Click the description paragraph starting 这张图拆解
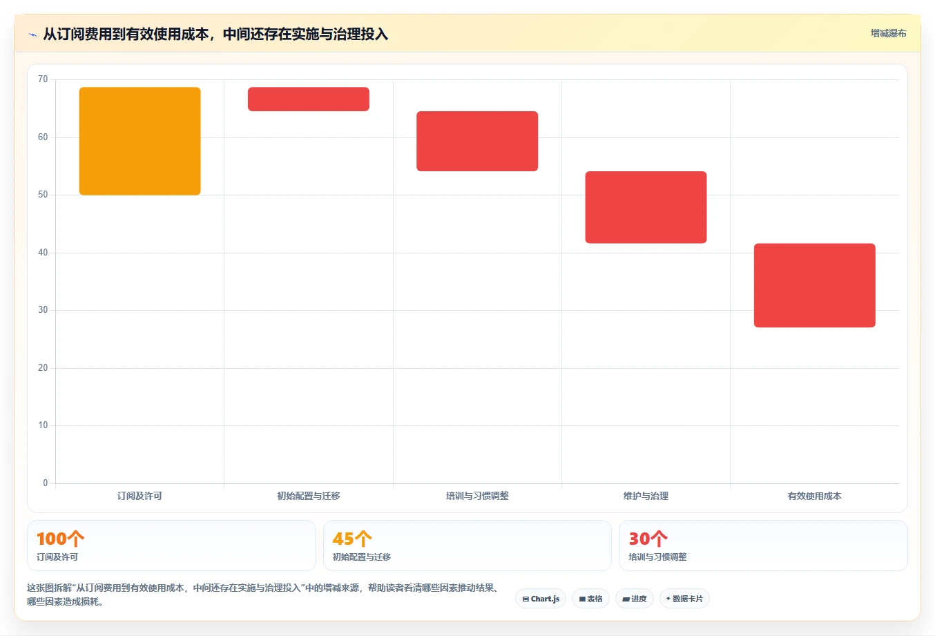The height and width of the screenshot is (636, 935). click(x=264, y=595)
